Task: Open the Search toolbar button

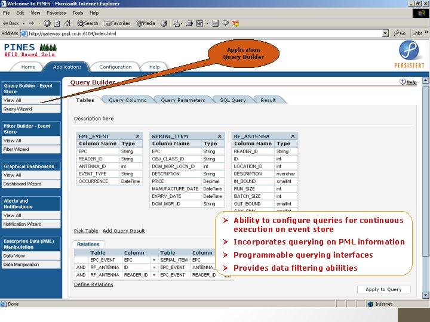Action: tap(87, 23)
